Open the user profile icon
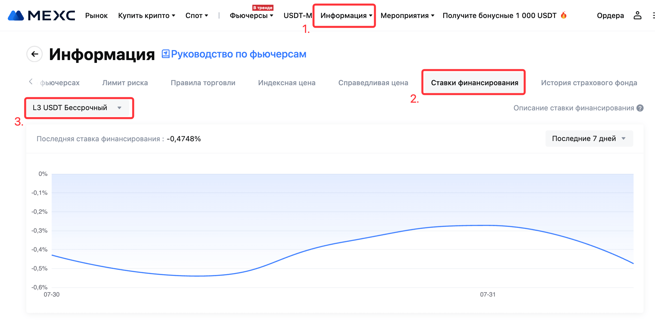655x322 pixels. tap(637, 15)
